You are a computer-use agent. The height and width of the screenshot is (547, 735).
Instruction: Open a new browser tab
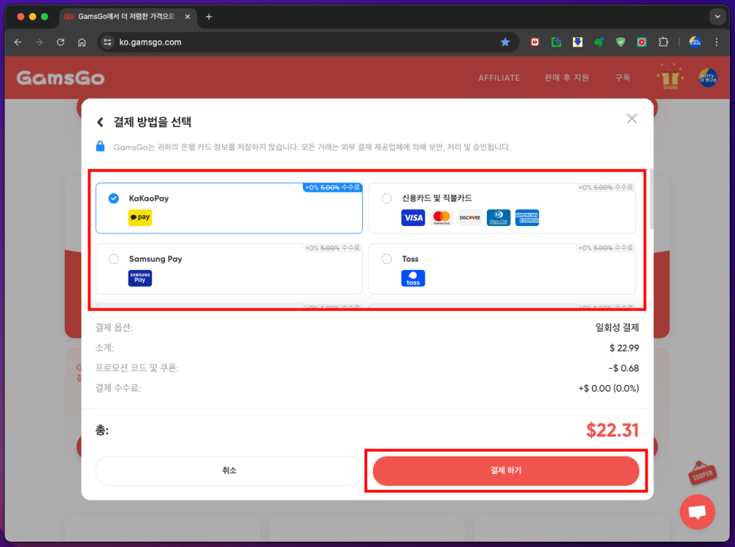point(209,17)
